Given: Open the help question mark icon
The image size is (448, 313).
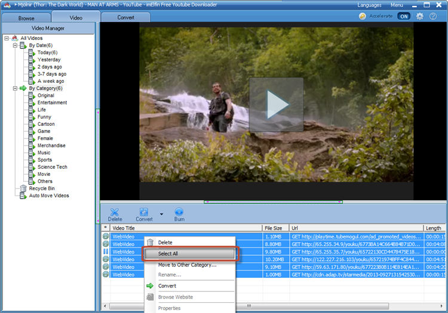Looking at the screenshot, I should point(433,16).
